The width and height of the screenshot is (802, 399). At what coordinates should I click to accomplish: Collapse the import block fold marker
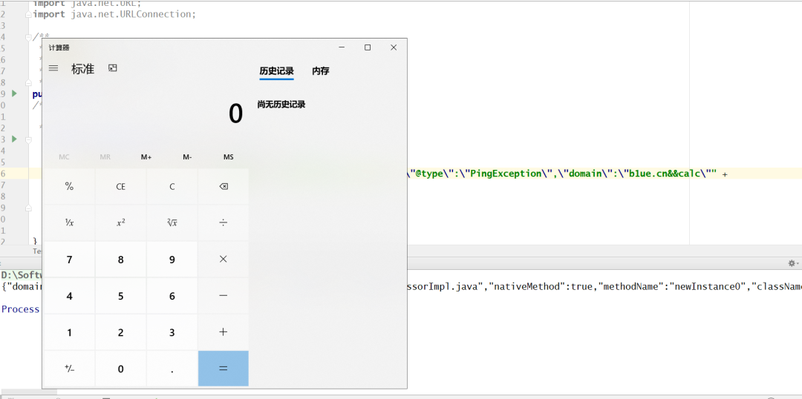coord(30,14)
